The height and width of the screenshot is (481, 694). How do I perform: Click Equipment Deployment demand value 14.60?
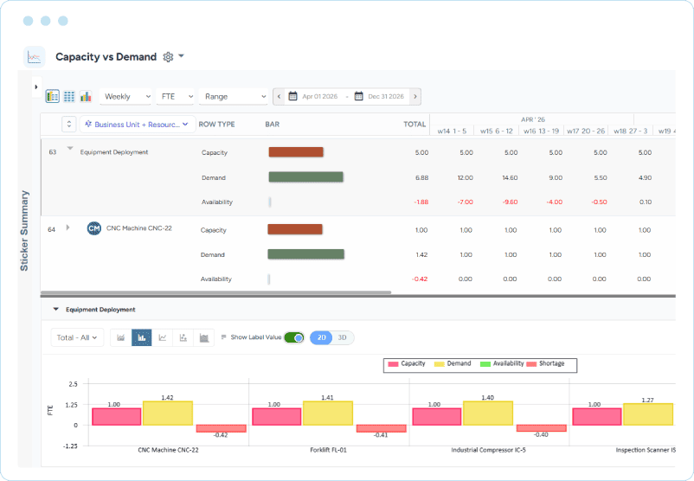pyautogui.click(x=510, y=178)
